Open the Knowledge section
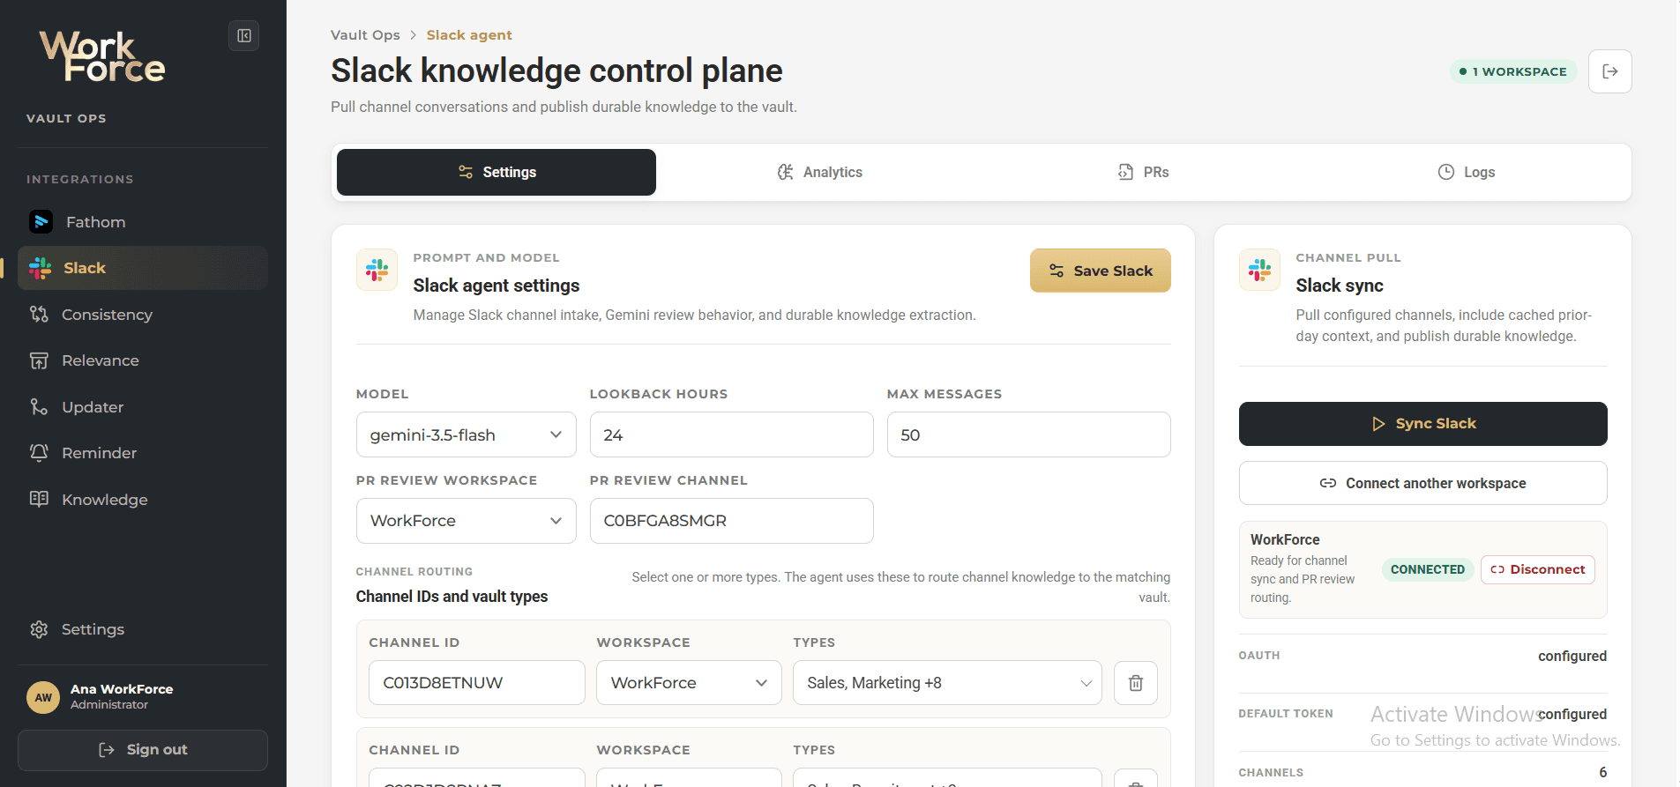Screen dimensions: 1680x787 tap(142, 500)
